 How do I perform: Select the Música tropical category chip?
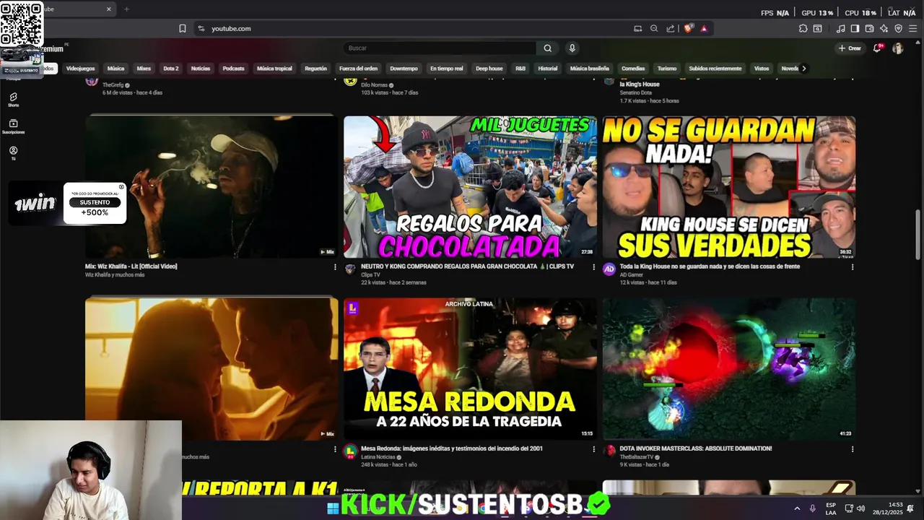[x=274, y=69]
